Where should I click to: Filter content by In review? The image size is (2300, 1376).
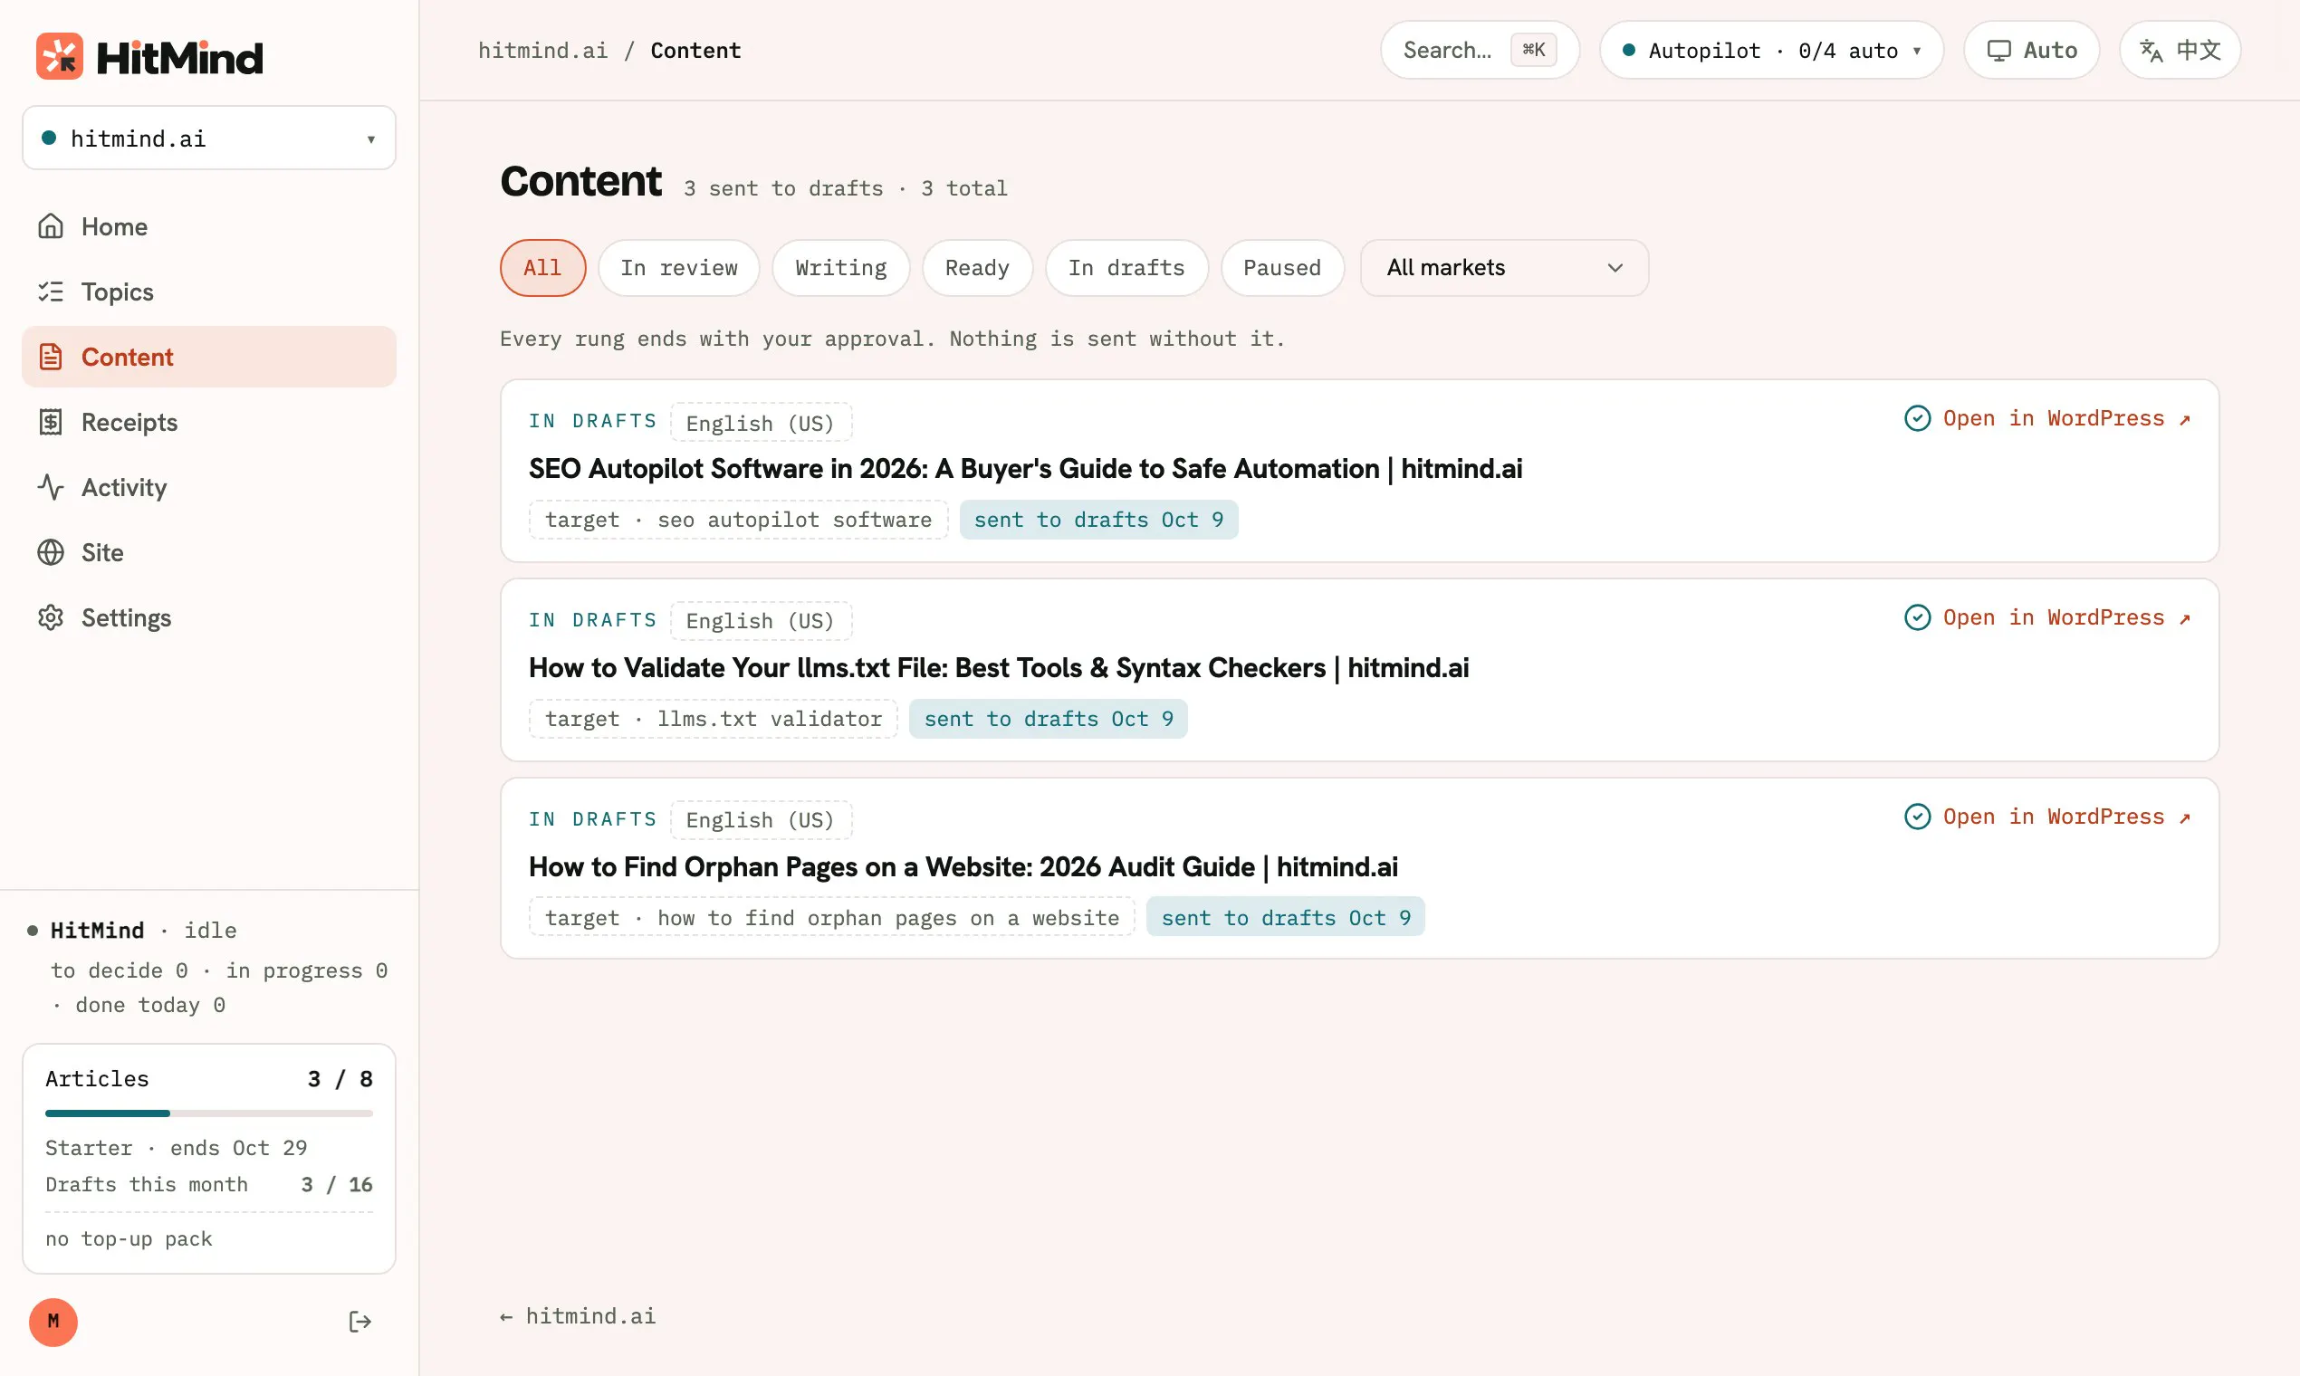[679, 268]
